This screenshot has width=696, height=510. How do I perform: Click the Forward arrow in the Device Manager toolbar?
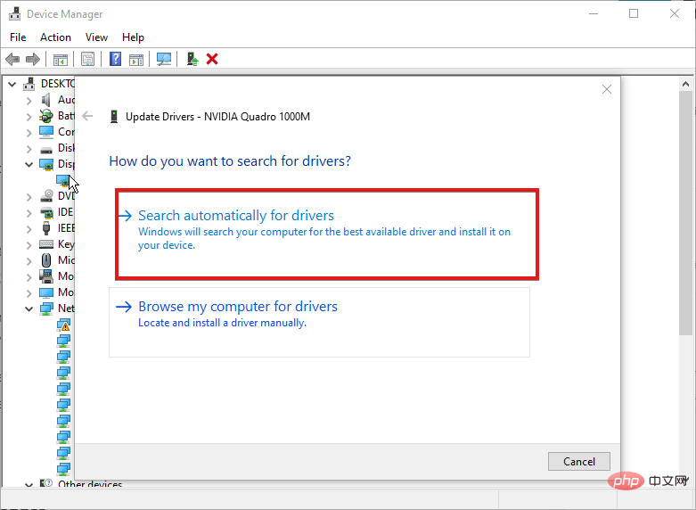point(33,59)
